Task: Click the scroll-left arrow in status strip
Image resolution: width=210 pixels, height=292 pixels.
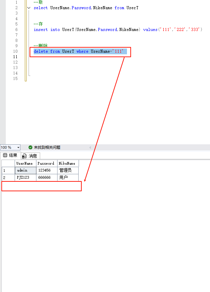Action: coord(90,147)
